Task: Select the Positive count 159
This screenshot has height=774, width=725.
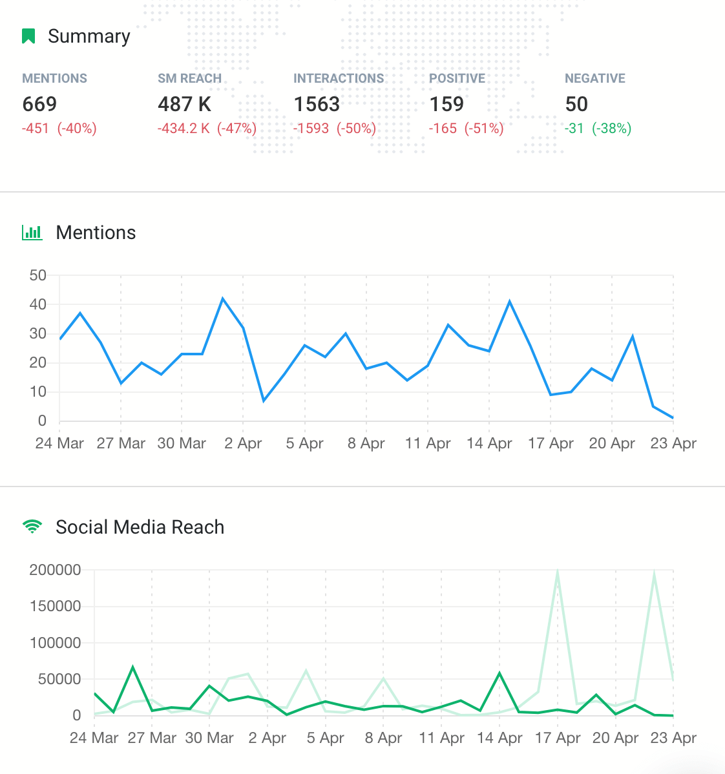Action: (x=447, y=104)
